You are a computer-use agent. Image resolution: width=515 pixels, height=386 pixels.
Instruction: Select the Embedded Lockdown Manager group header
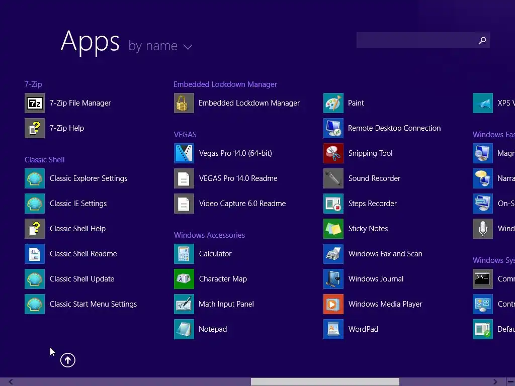point(225,84)
